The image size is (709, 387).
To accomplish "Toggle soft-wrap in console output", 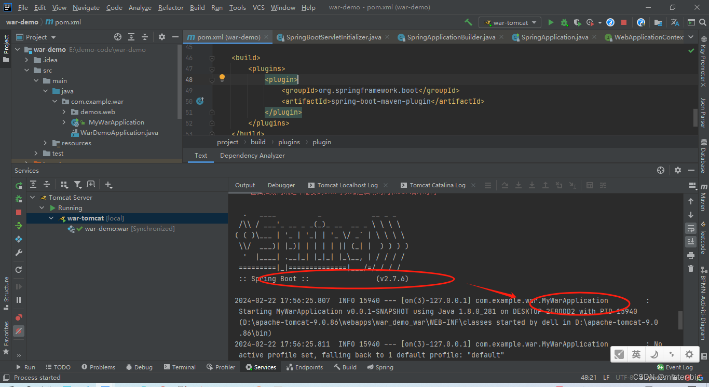I will click(690, 228).
